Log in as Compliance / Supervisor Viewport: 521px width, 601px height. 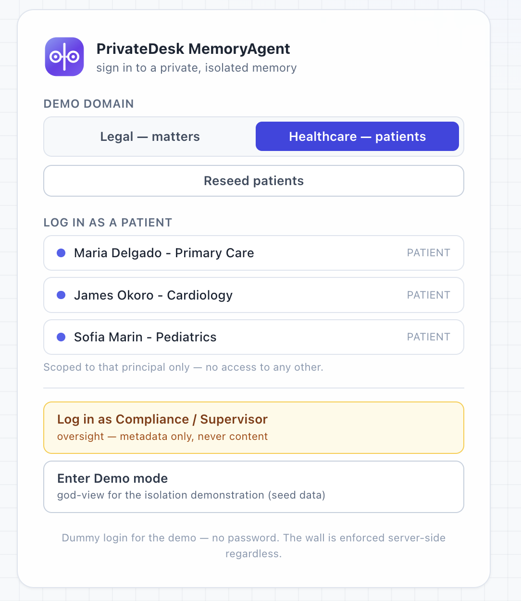coord(254,428)
